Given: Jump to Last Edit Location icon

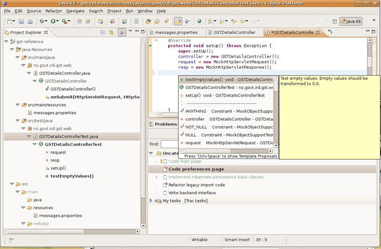Looking at the screenshot, I should [234, 21].
